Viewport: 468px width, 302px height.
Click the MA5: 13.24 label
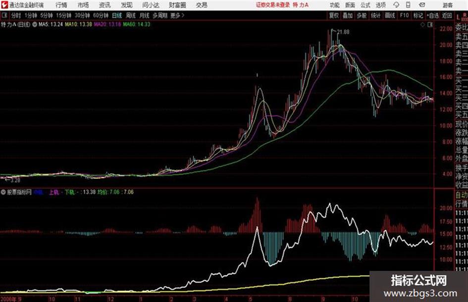pyautogui.click(x=51, y=24)
